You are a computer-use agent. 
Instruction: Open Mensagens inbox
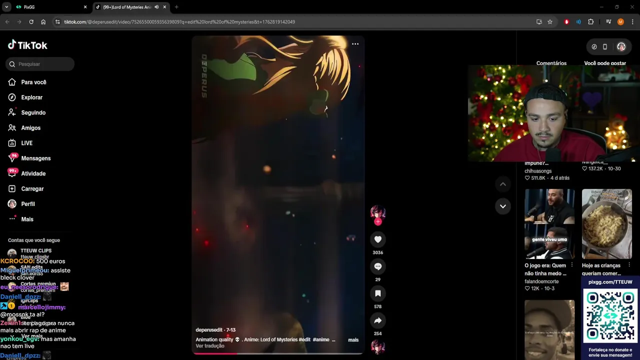point(35,158)
